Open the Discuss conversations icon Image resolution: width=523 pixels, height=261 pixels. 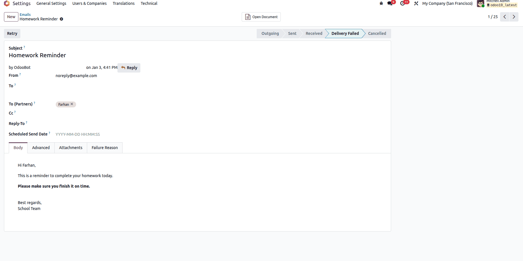(390, 3)
